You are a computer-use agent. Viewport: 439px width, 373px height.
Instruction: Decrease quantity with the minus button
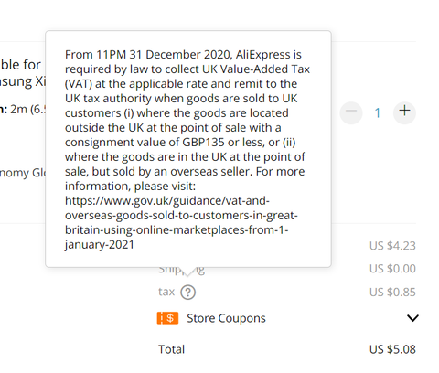pyautogui.click(x=351, y=112)
